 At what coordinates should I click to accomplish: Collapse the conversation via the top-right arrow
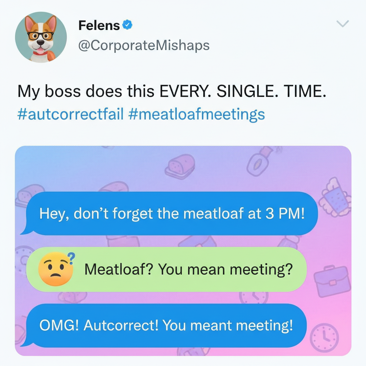(343, 24)
